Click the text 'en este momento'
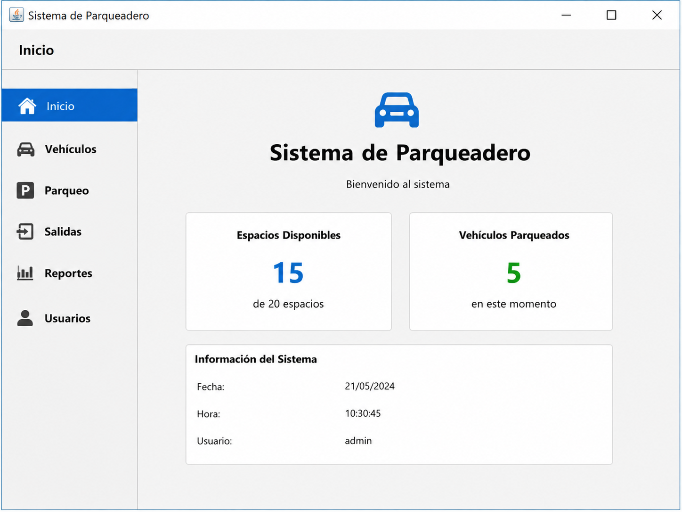Viewport: 682px width, 512px height. [514, 304]
